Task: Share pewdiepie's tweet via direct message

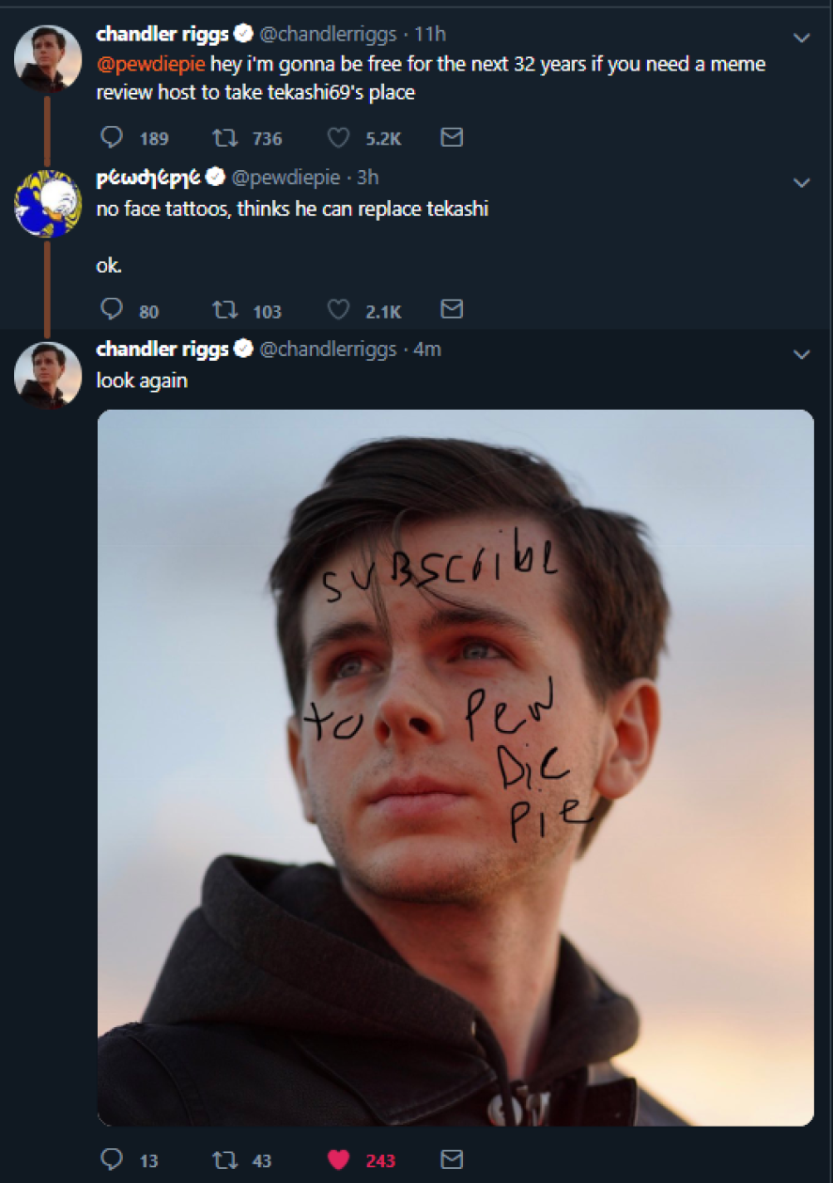Action: coord(452,310)
